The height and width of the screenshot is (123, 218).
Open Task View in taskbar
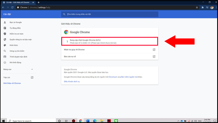[x=66, y=121]
